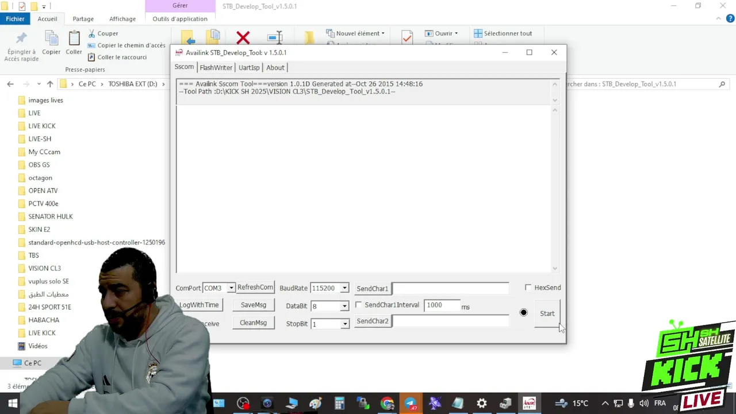Go back with Explorer back arrow

click(10, 84)
